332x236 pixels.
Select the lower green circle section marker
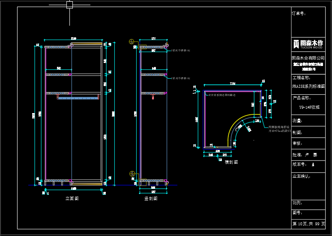pyautogui.click(x=132, y=174)
